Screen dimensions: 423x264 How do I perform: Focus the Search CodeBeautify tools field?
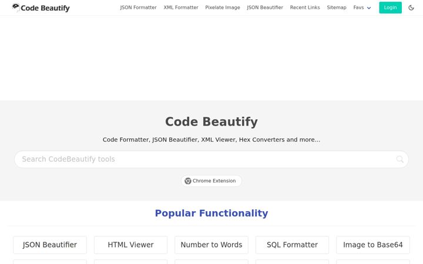click(211, 159)
